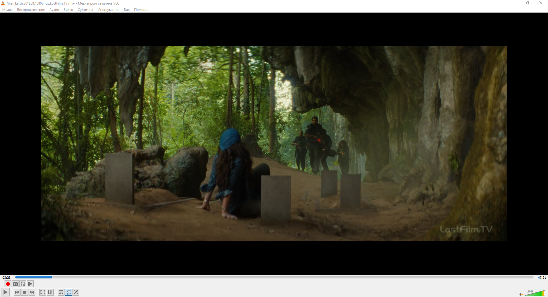Expand the Аудио menu
This screenshot has height=297, width=548.
[54, 10]
